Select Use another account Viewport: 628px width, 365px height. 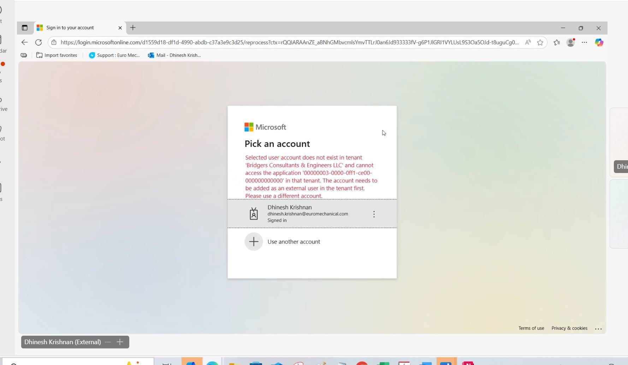point(294,241)
